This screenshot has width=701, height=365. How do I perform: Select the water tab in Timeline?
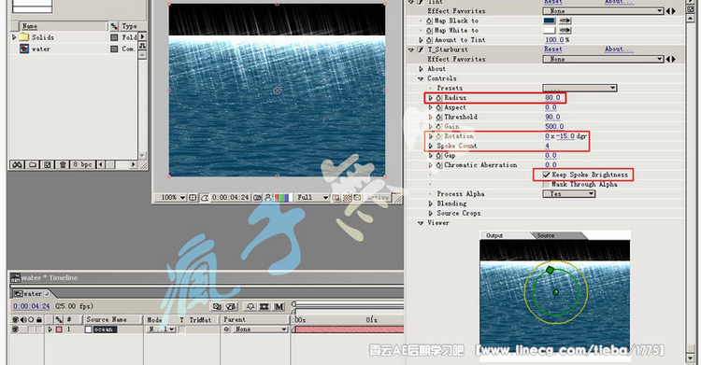30,293
